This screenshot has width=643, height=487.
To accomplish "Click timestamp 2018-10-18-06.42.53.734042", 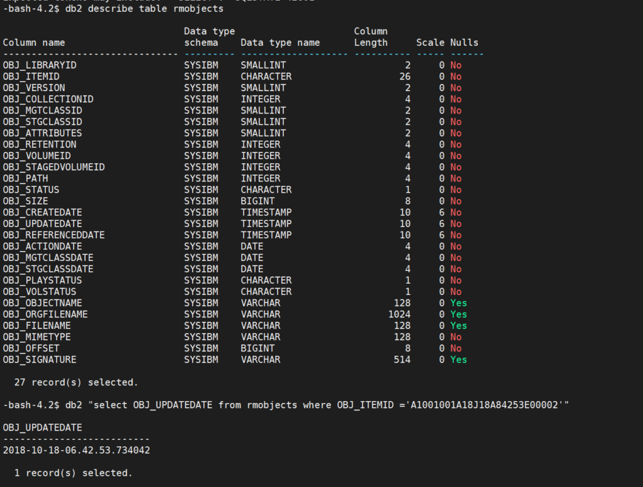I will (76, 451).
